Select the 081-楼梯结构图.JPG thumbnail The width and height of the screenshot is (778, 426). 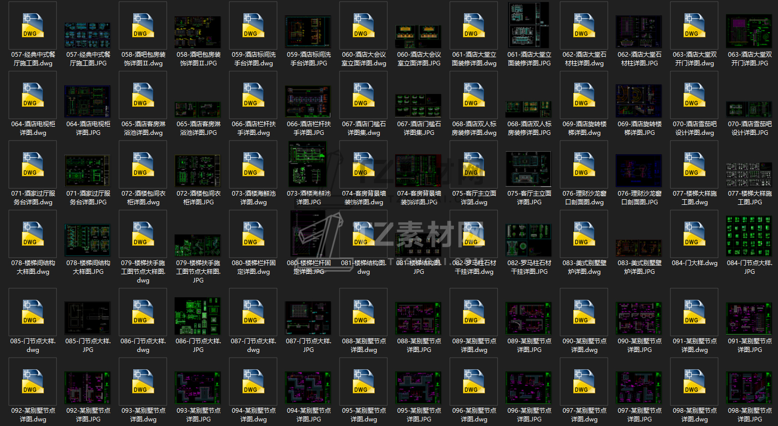[419, 245]
